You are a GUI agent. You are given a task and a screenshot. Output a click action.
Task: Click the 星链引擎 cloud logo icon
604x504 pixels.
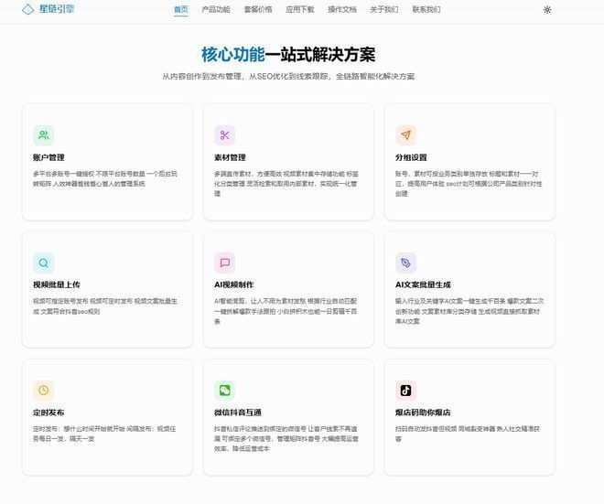pos(29,9)
